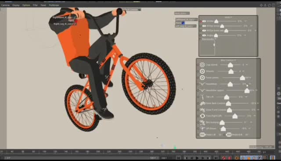Click the icon beside Handlebar upper
This screenshot has height=161, width=281.
point(202,90)
